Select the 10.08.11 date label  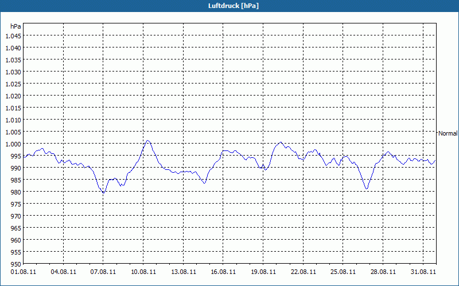pos(143,272)
